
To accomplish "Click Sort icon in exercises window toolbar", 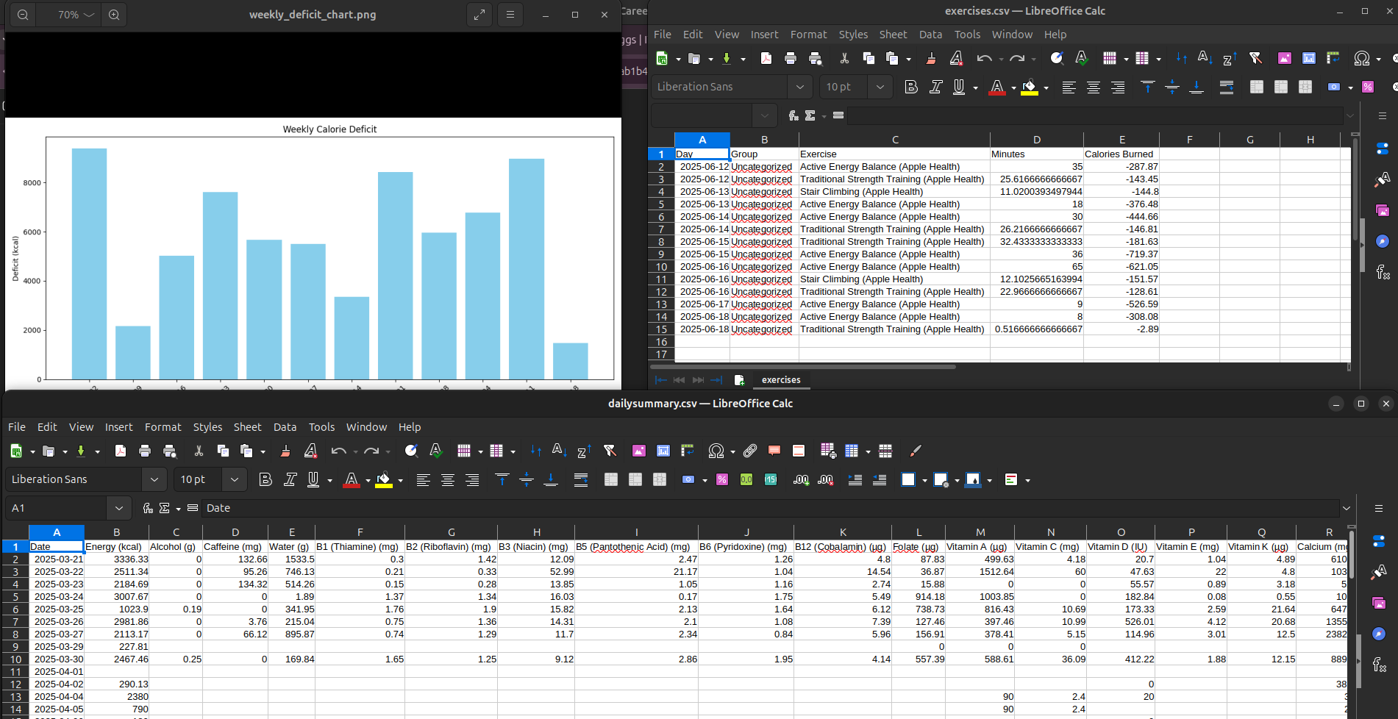I will pyautogui.click(x=1182, y=58).
